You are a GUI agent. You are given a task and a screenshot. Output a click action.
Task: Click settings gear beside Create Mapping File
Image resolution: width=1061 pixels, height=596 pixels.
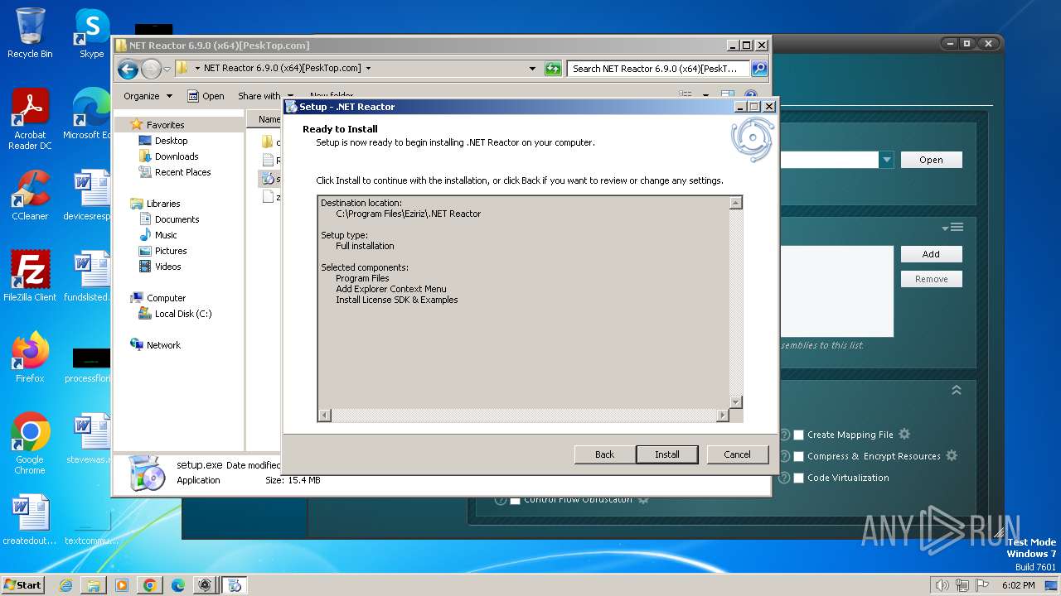[x=904, y=434]
